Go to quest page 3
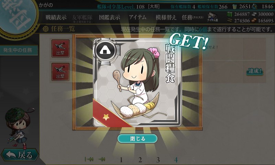The height and width of the screenshot is (165, 275). (158, 160)
